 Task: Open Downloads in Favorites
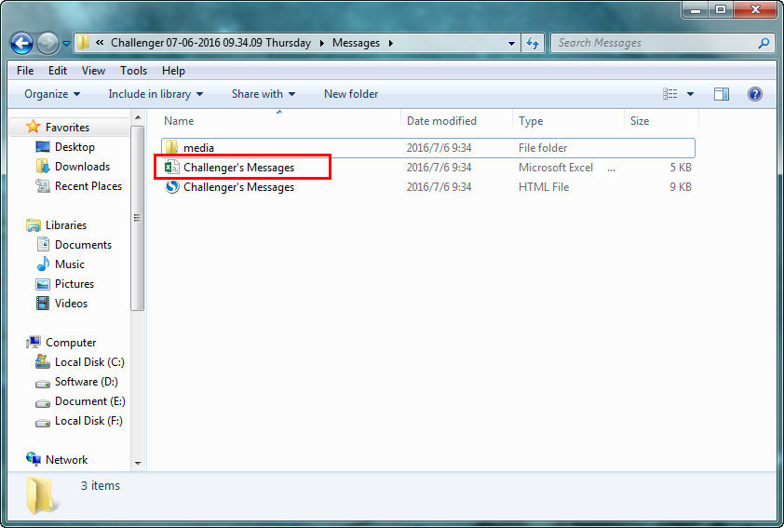(82, 167)
